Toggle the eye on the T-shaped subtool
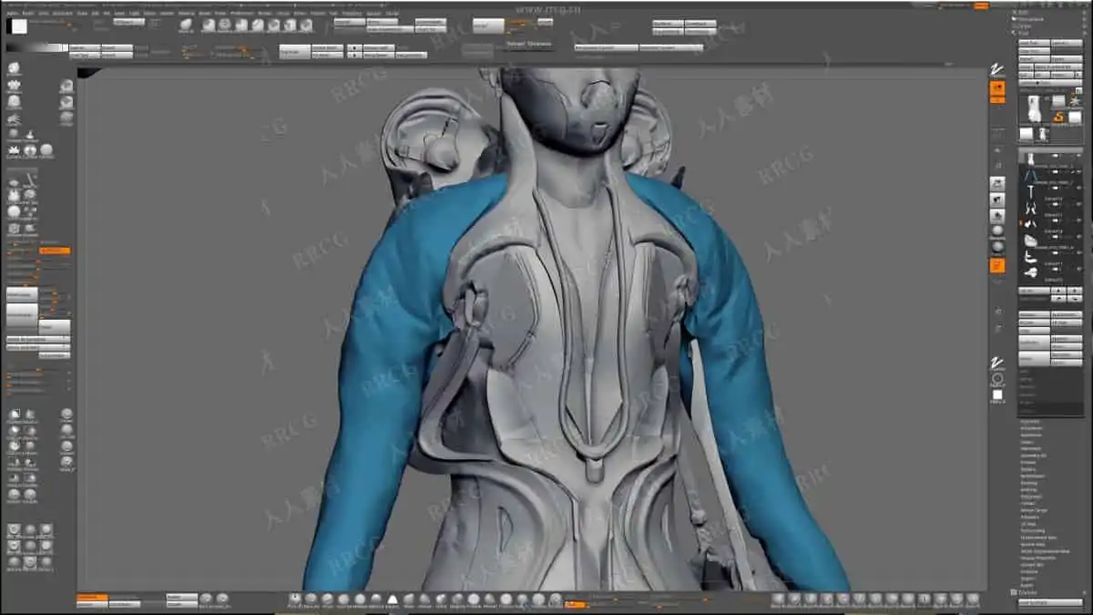Image resolution: width=1093 pixels, height=615 pixels. pyautogui.click(x=1078, y=189)
